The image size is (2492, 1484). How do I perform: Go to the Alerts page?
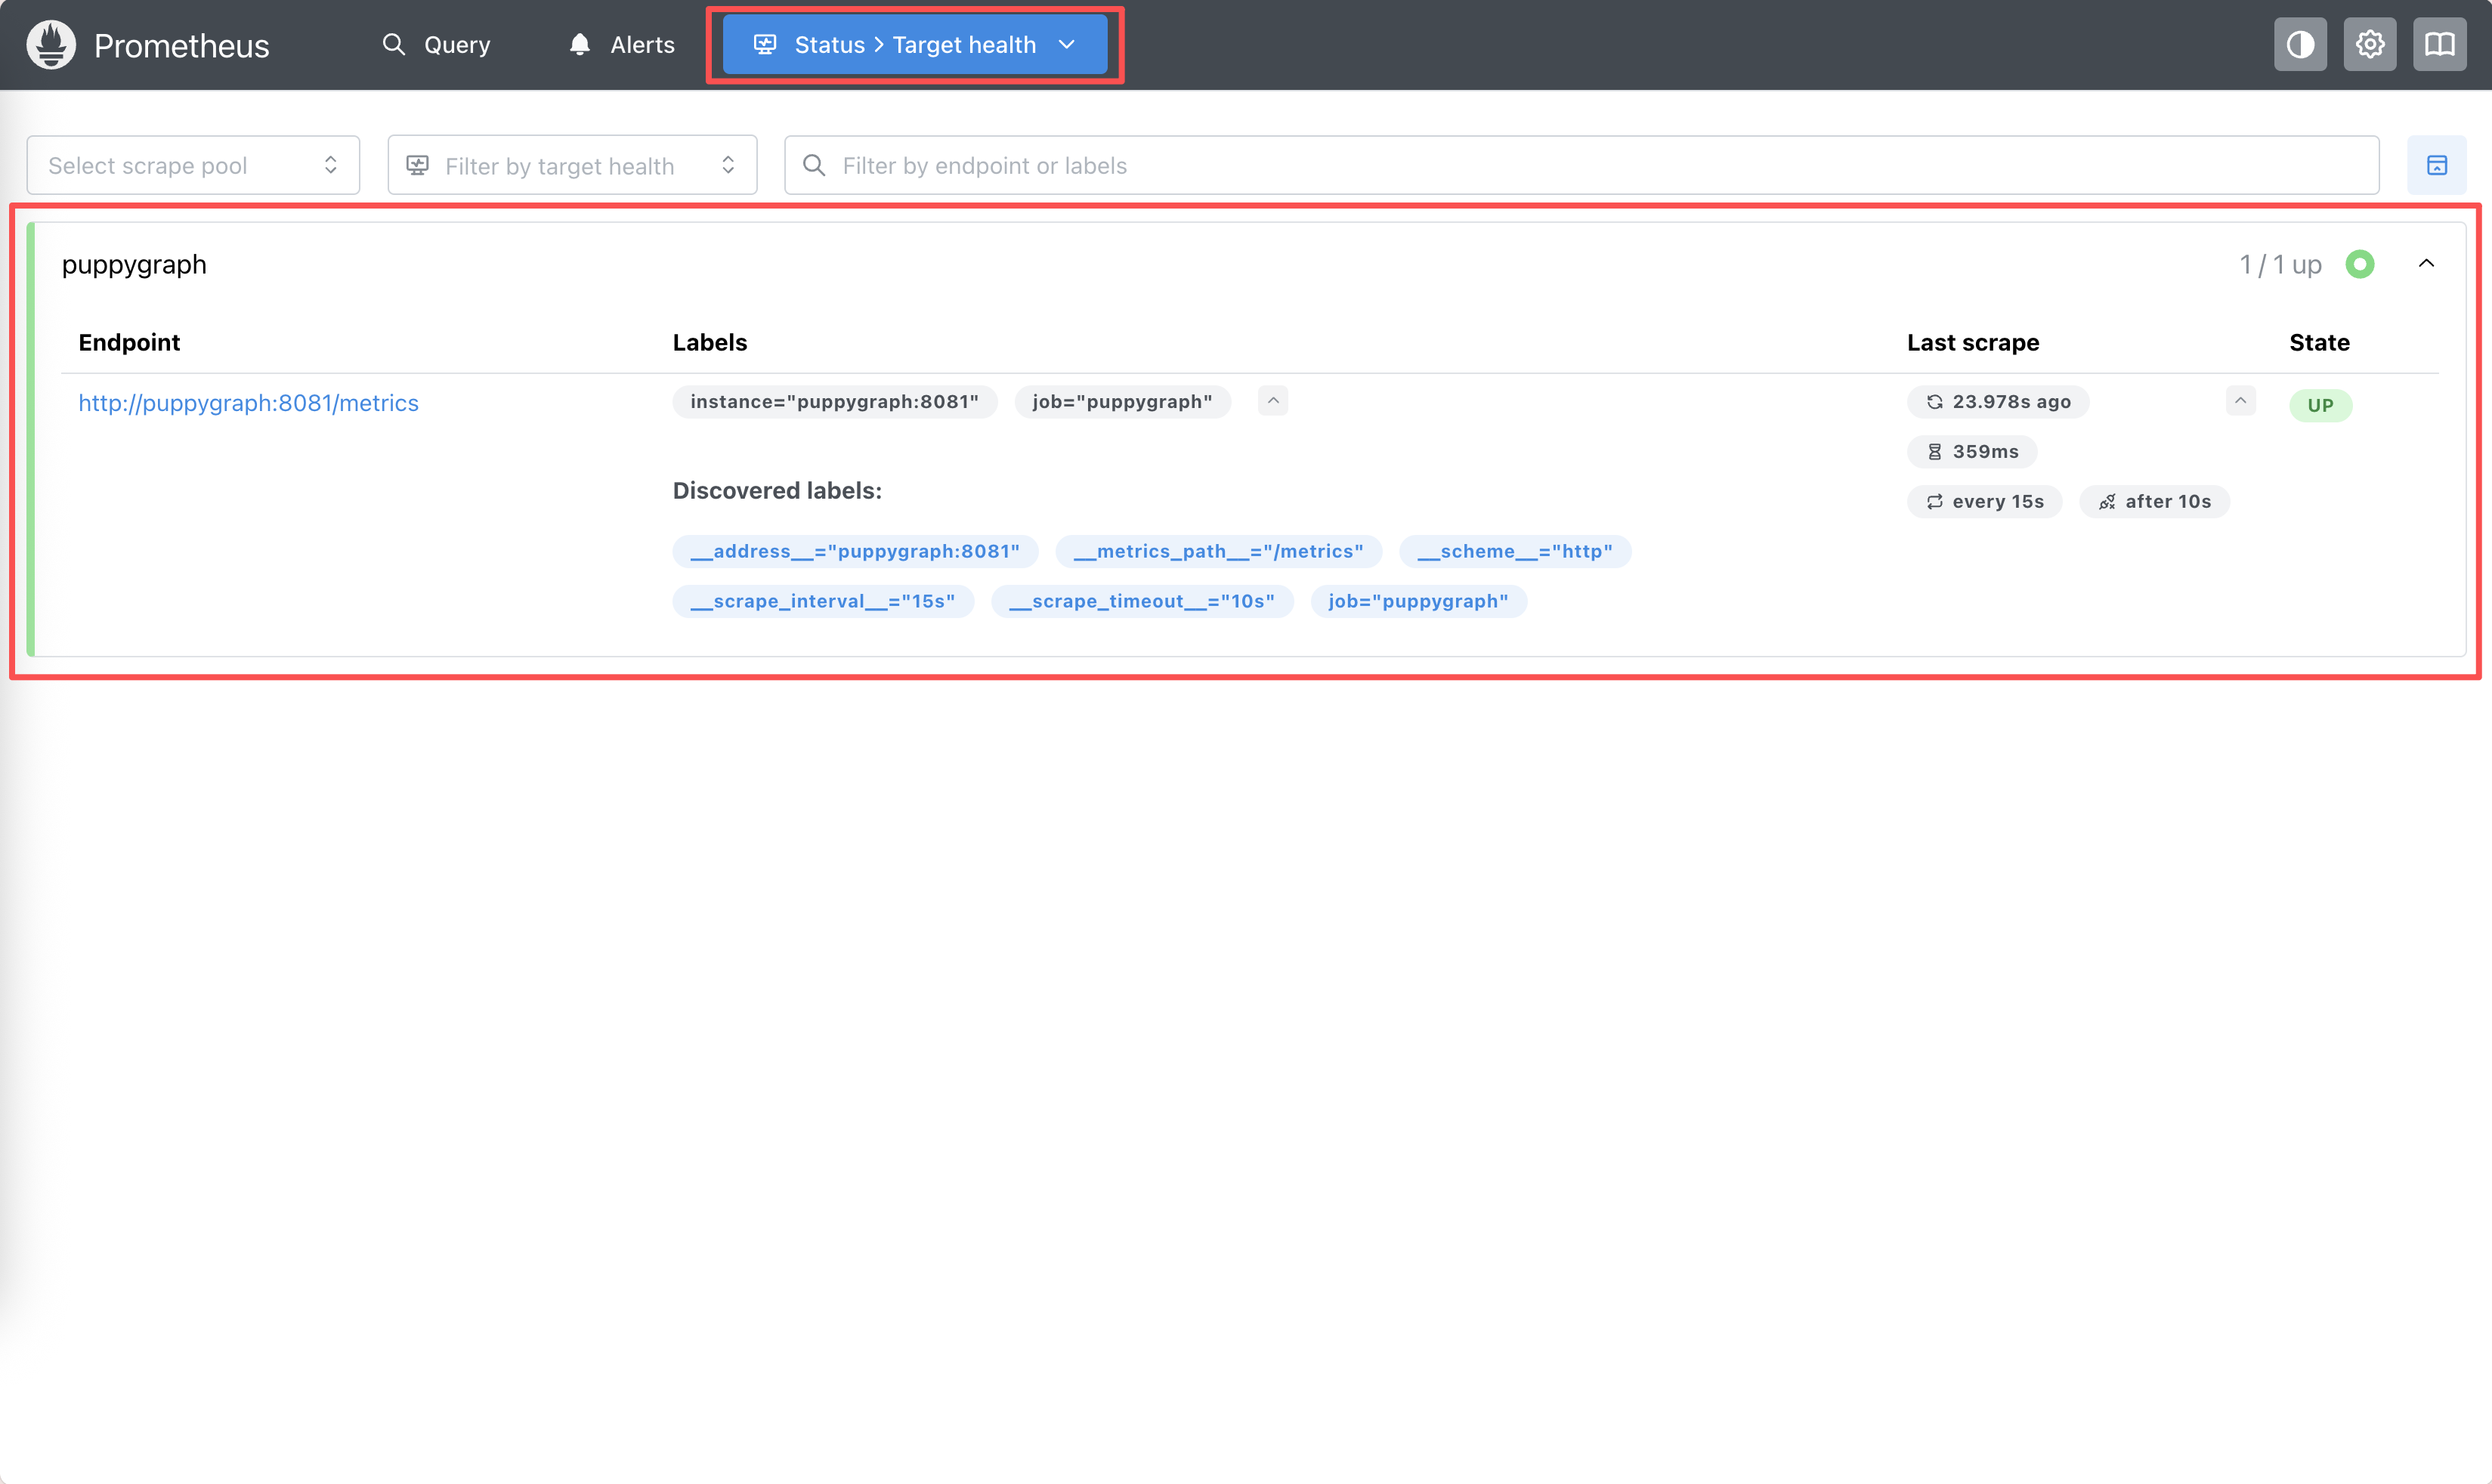click(x=642, y=45)
